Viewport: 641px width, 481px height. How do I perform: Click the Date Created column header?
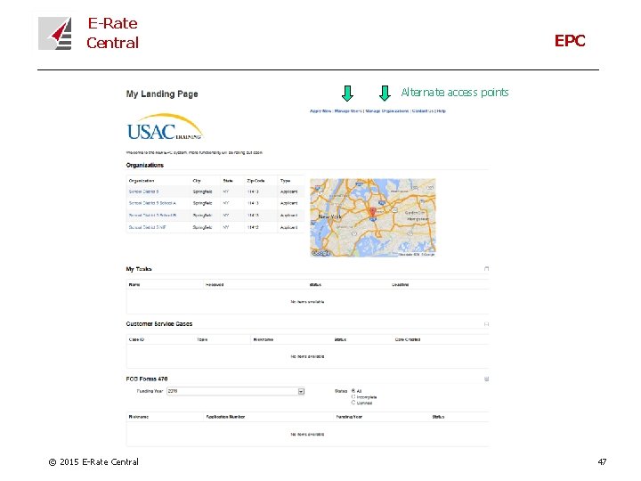408,339
